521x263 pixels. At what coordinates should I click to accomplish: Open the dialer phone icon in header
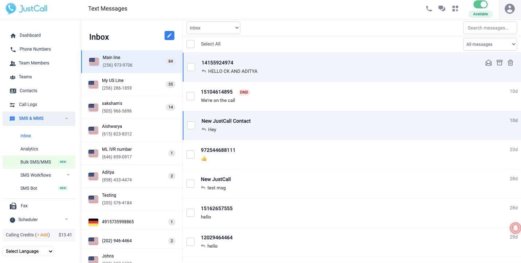pos(429,9)
